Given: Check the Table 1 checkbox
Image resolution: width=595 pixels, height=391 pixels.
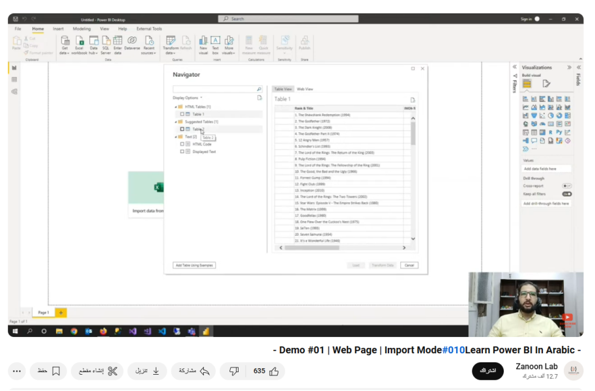Looking at the screenshot, I should (182, 114).
